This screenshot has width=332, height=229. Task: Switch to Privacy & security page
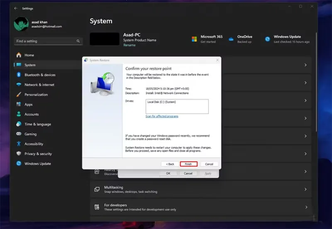point(48,153)
